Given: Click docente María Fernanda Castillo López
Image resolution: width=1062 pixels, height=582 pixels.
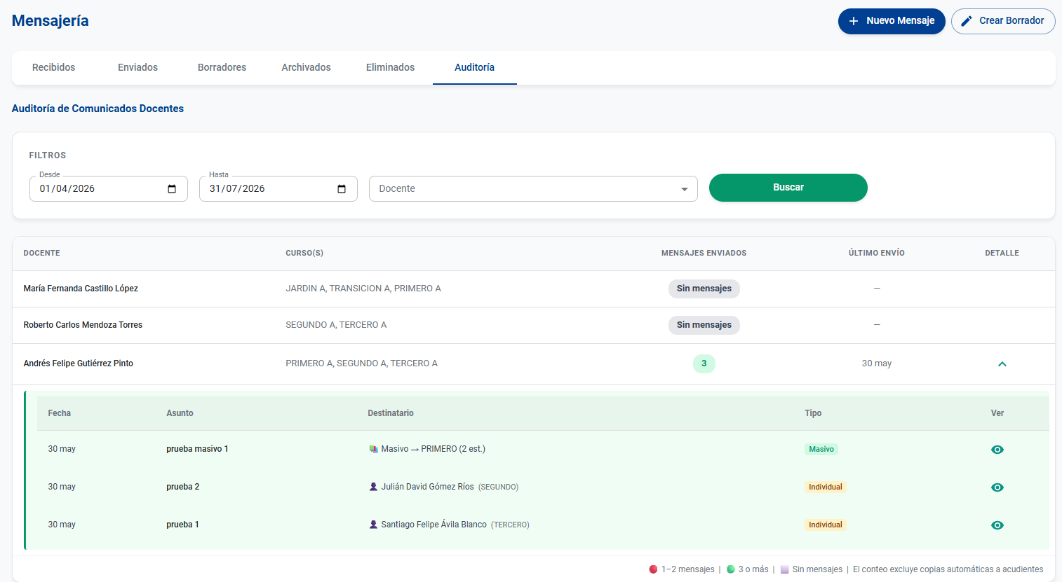Looking at the screenshot, I should 81,289.
